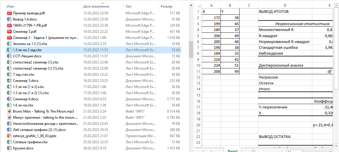
Task: Click the Excel icon of Эконом-ка 1.3 (1).xlsx
Action: [x=9, y=44]
